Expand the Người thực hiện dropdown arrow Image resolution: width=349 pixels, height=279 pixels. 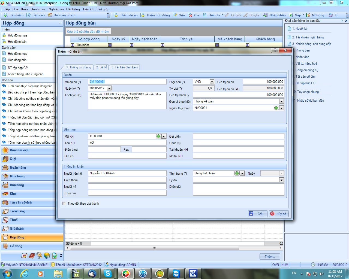[282, 108]
